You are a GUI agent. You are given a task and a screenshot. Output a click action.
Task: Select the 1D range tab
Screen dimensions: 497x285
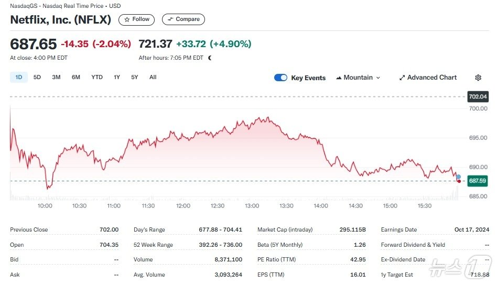point(19,77)
